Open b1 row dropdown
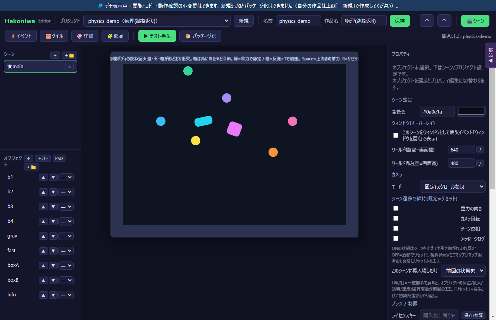The height and width of the screenshot is (320, 496). coord(66,177)
